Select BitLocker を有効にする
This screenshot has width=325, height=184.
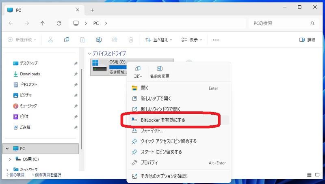coord(179,120)
